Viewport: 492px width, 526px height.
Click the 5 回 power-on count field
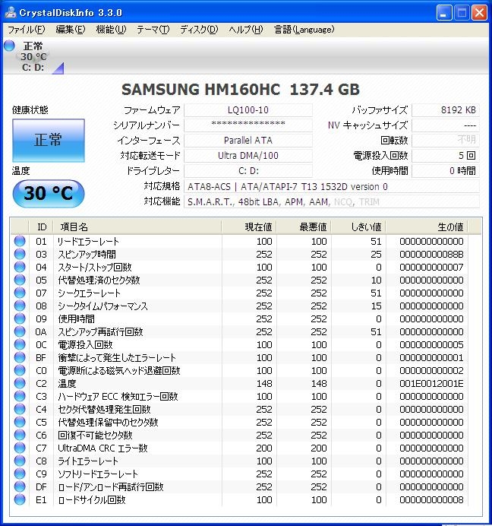click(x=446, y=156)
